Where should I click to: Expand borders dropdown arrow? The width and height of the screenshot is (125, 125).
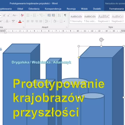(64, 21)
